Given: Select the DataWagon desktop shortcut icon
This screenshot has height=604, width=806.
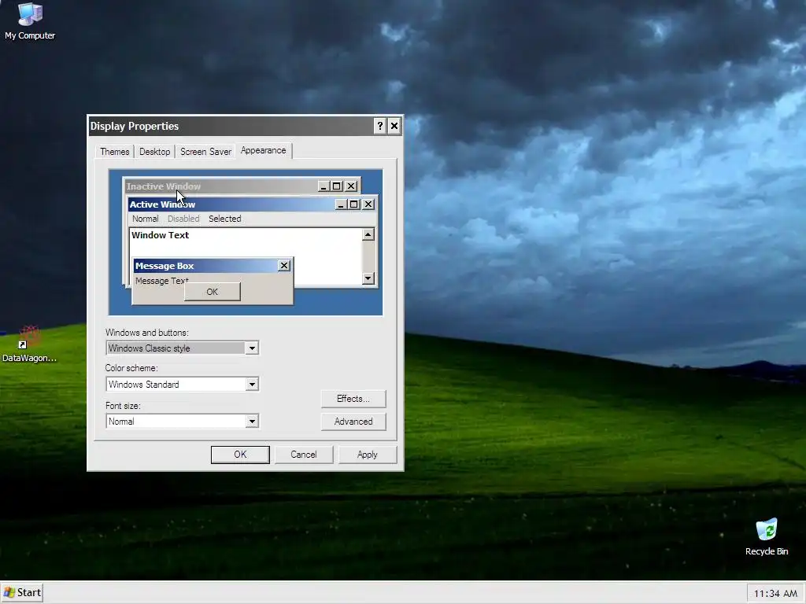Looking at the screenshot, I should (29, 344).
